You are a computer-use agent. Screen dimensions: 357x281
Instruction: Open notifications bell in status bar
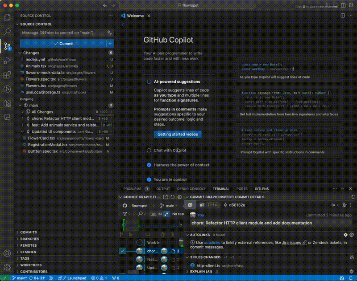tap(351, 278)
